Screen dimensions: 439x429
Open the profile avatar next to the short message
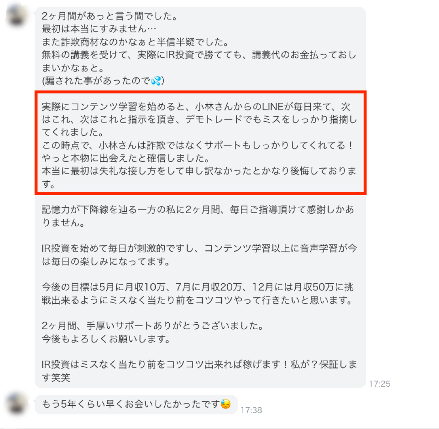[x=16, y=403]
